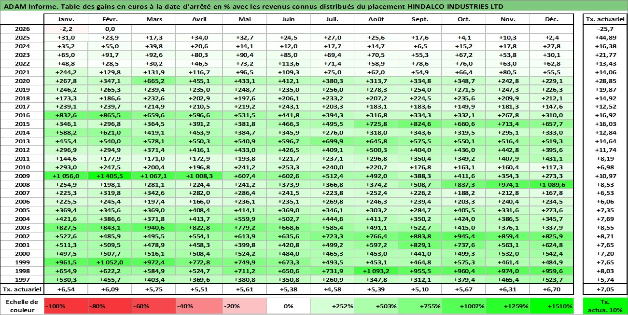Click the +824,6 cell in 2015

tap(420, 124)
